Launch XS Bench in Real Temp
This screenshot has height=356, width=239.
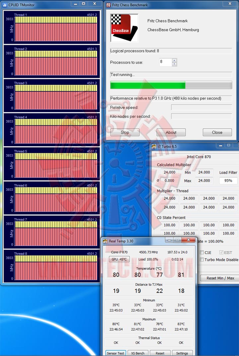(x=138, y=353)
